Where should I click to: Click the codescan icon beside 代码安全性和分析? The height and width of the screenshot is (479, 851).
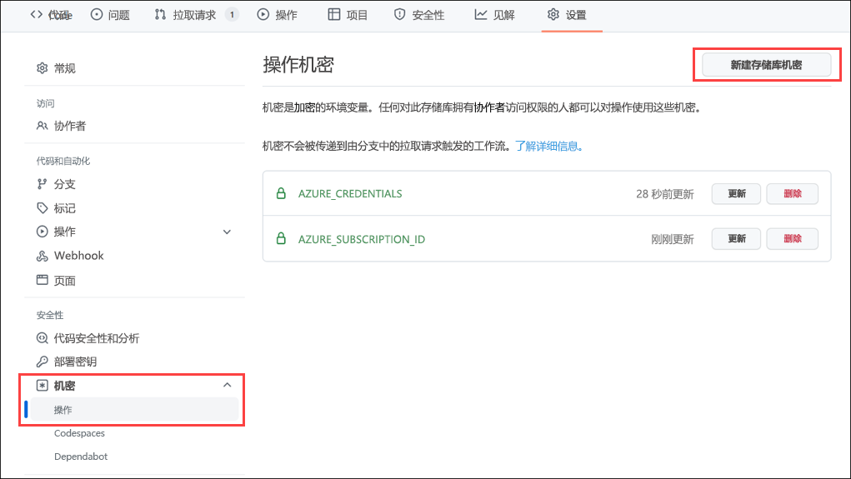click(43, 338)
